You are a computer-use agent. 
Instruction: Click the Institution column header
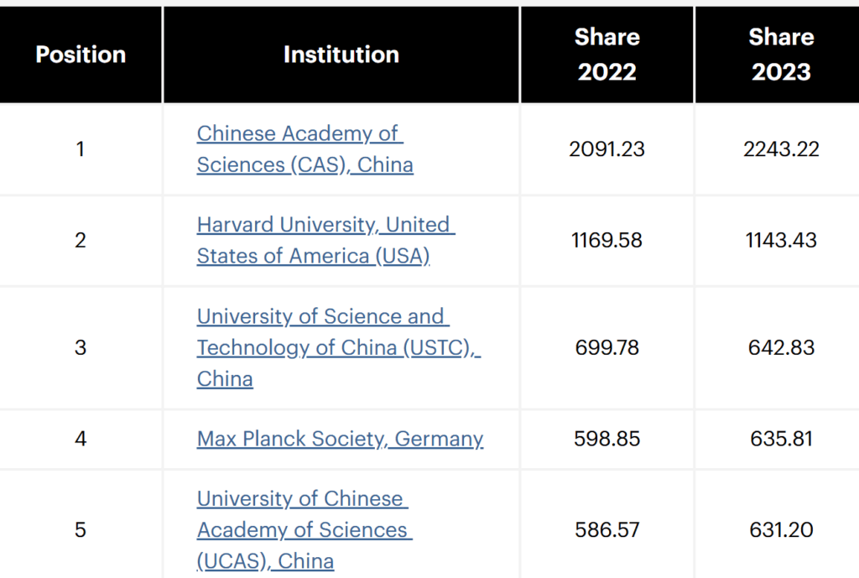(x=341, y=55)
